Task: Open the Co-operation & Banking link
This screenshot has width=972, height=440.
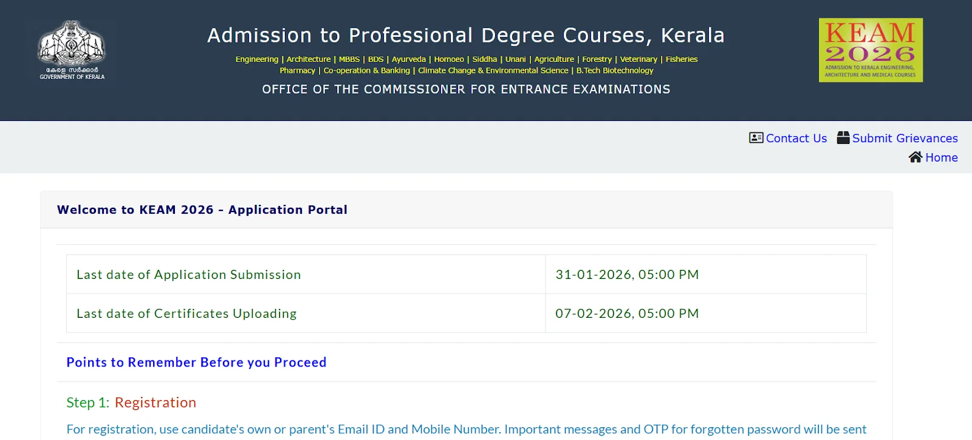Action: 366,70
